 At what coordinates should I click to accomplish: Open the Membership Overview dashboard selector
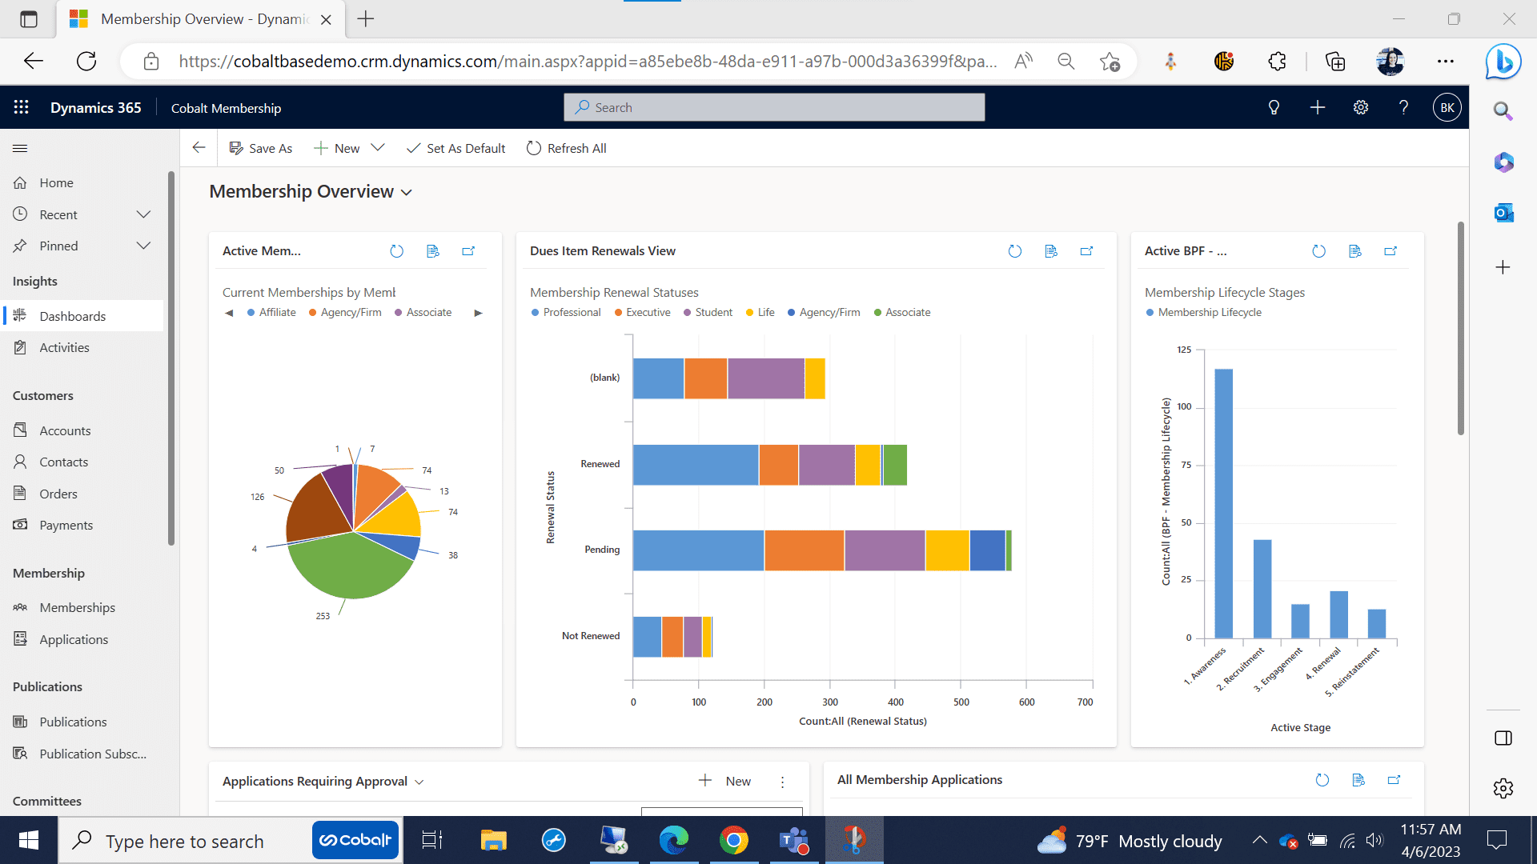tap(407, 192)
